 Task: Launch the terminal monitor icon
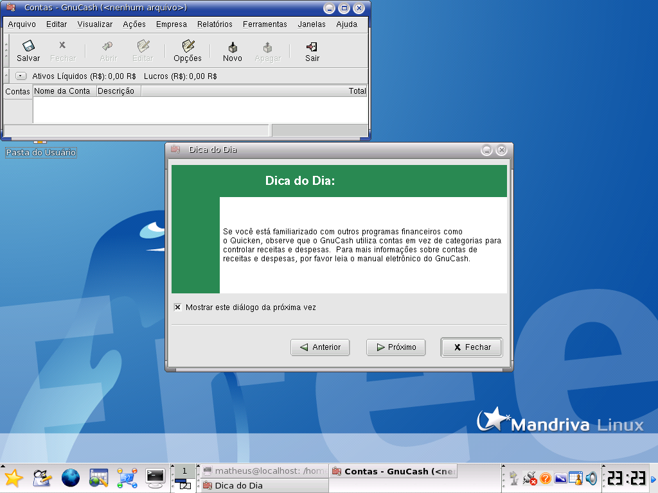click(155, 478)
